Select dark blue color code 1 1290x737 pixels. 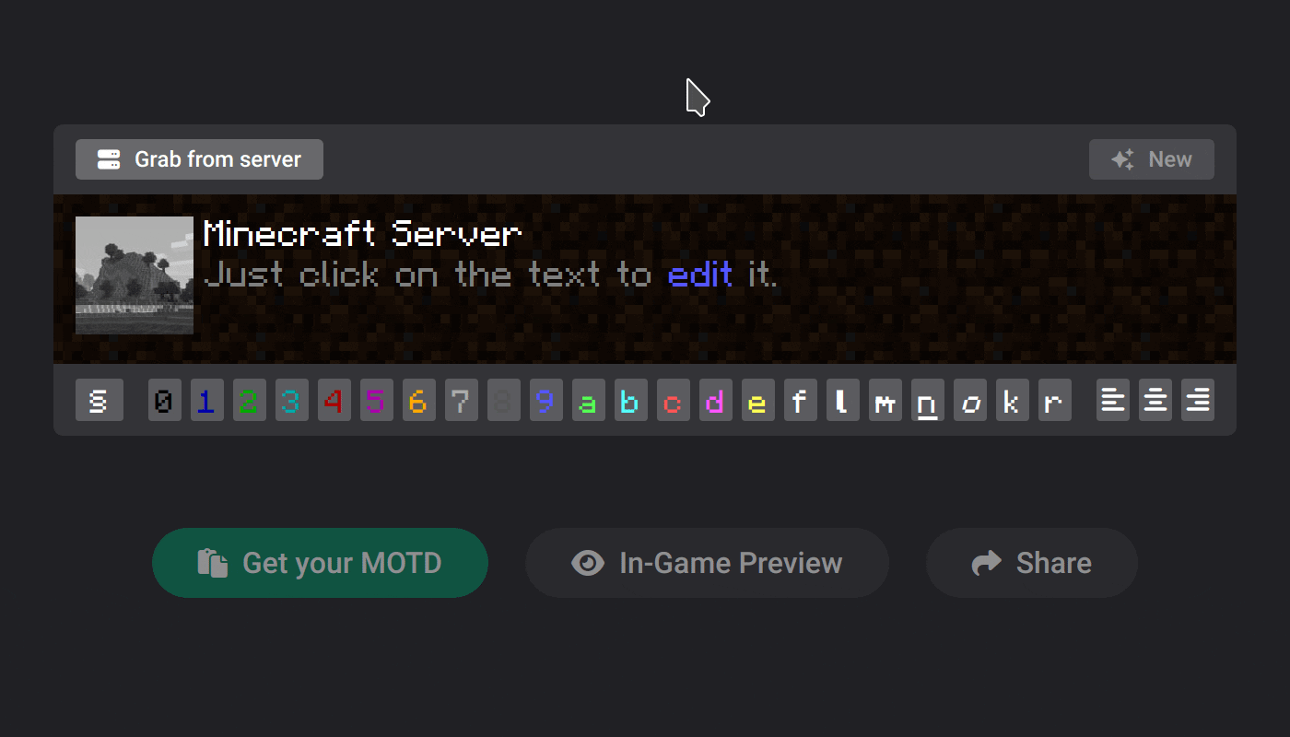(x=207, y=401)
